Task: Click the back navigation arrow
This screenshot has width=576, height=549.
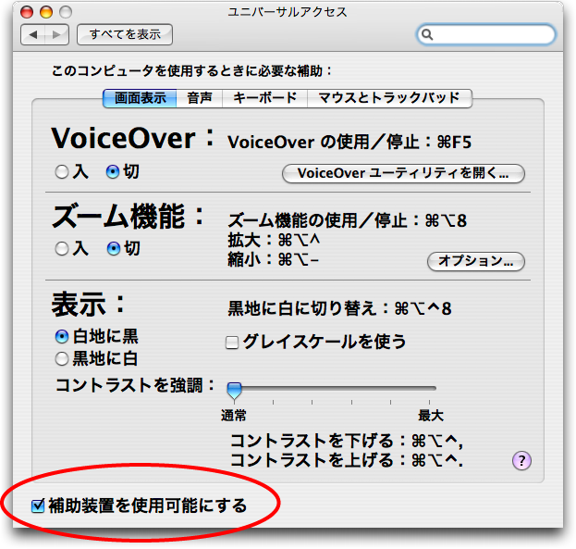Action: (34, 35)
